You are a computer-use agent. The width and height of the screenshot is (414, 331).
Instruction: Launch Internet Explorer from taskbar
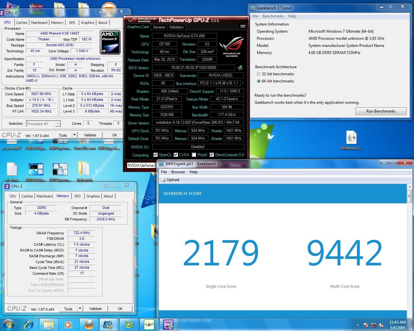tap(29, 324)
